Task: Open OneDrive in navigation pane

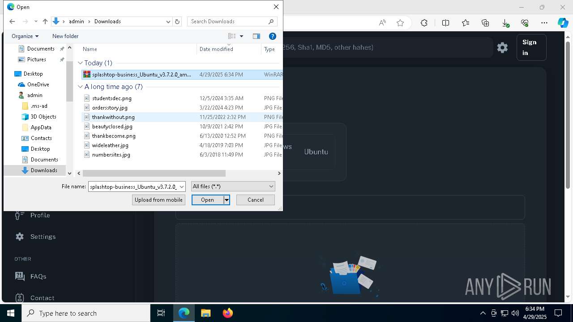Action: point(38,85)
